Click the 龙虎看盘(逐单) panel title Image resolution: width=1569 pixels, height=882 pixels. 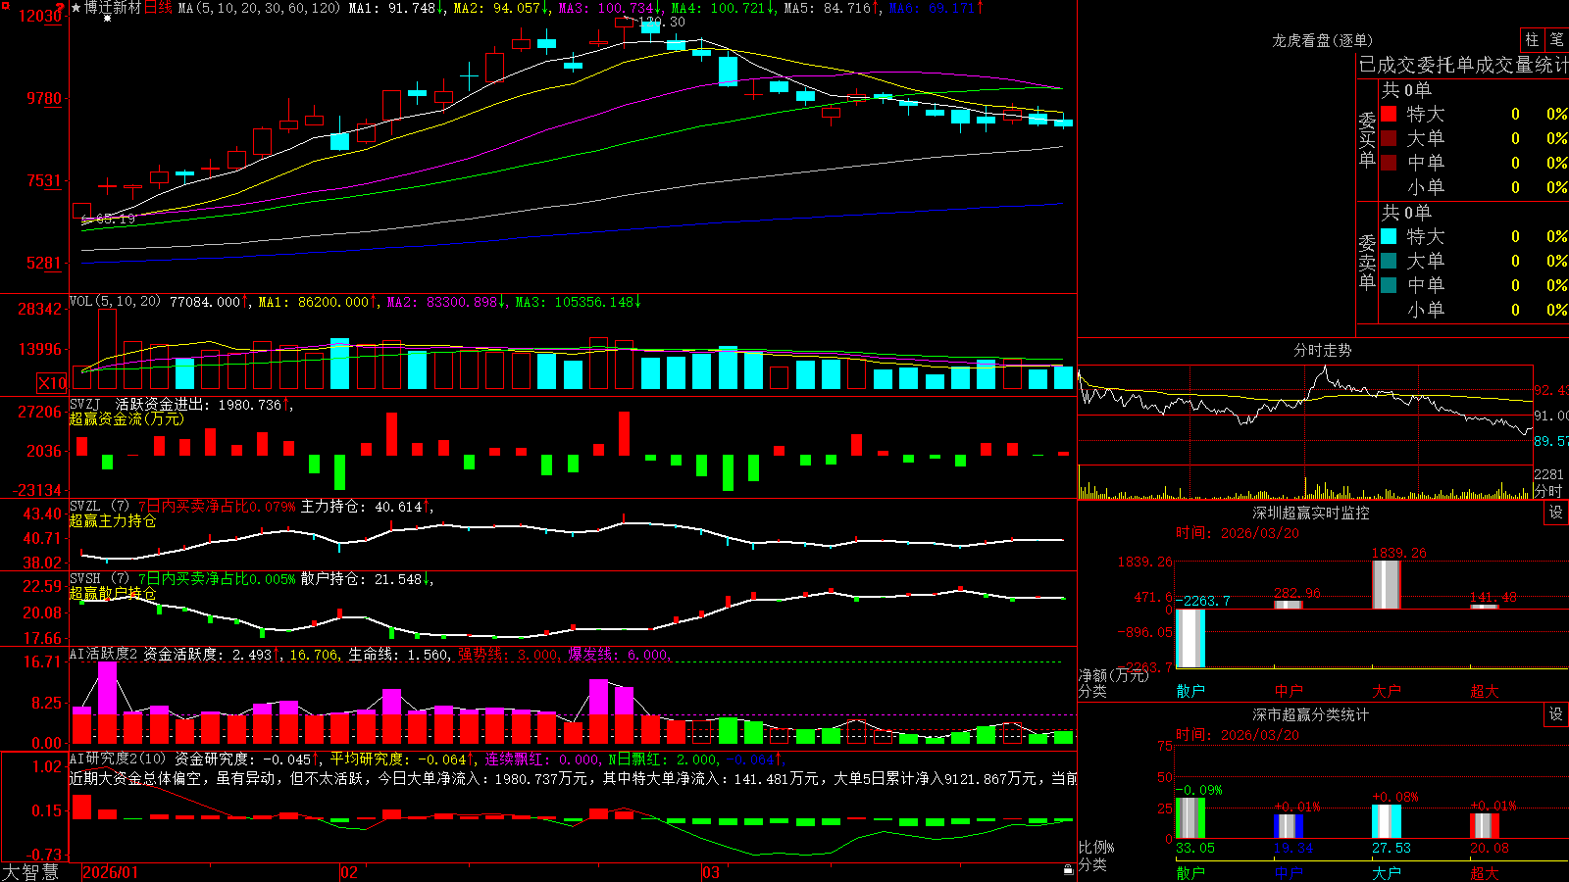coord(1323,40)
